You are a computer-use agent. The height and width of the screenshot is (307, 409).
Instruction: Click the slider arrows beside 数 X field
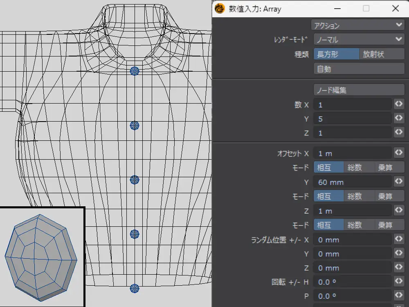pos(398,104)
